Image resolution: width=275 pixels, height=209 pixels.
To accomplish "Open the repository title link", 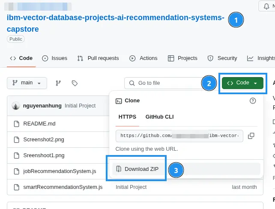I will click(x=115, y=23).
